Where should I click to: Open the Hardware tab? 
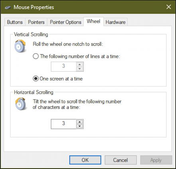click(x=115, y=22)
